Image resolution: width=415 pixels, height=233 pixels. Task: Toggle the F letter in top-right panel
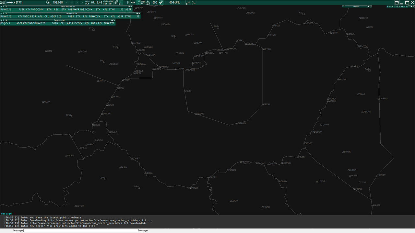coord(388,6)
